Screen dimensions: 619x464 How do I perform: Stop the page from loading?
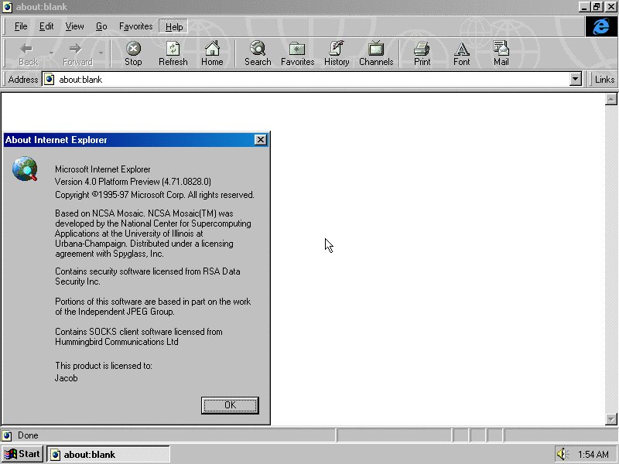[133, 53]
